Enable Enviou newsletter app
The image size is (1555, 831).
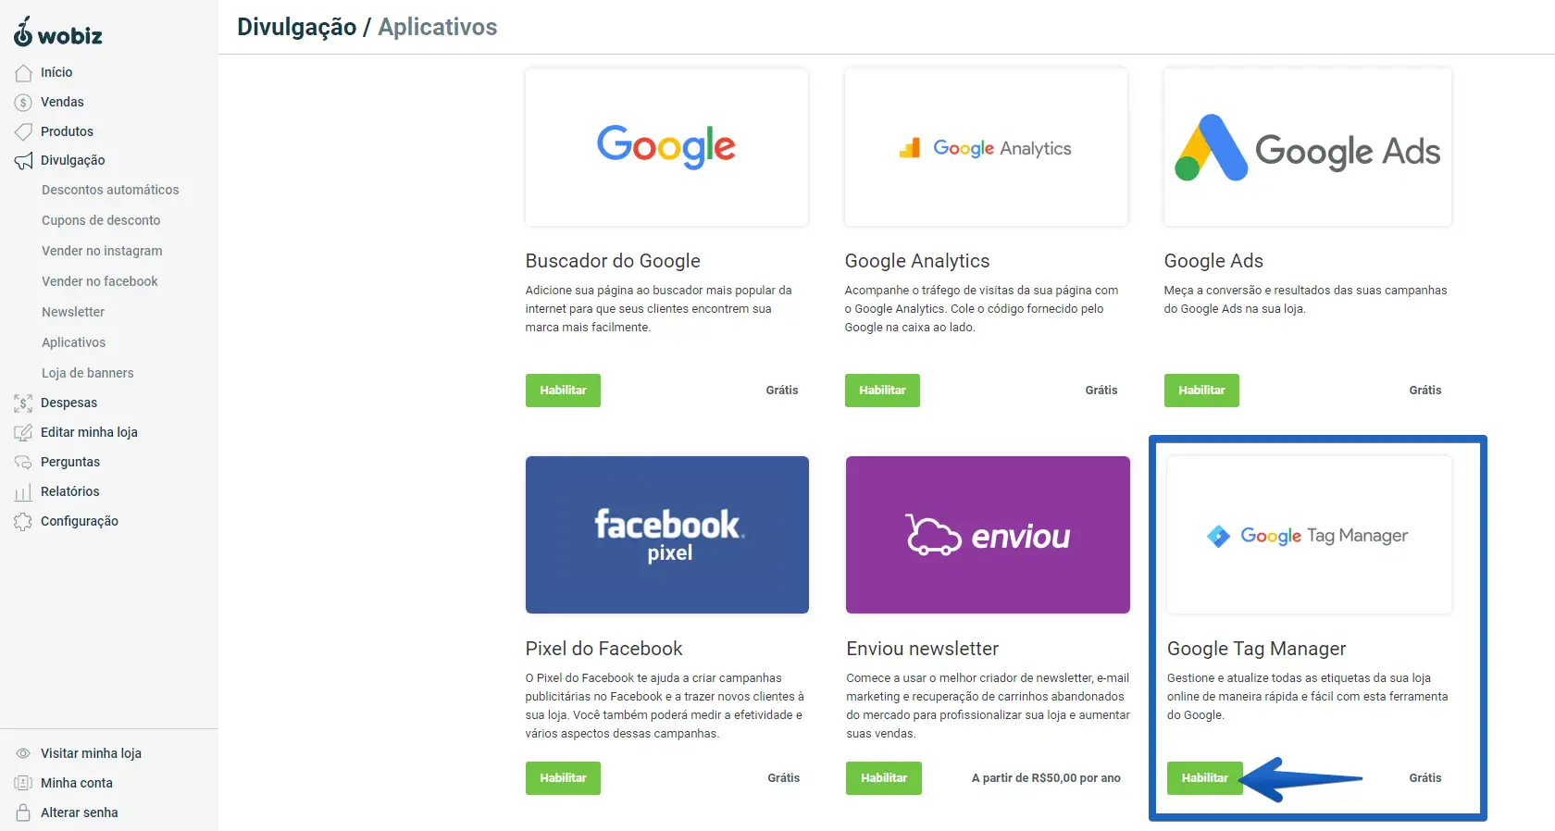pos(883,778)
